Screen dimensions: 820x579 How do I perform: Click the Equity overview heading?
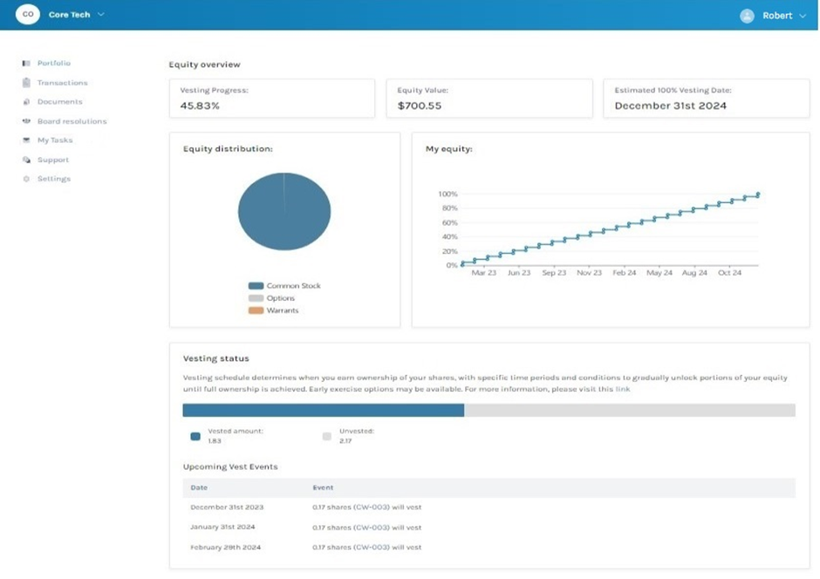click(x=204, y=65)
